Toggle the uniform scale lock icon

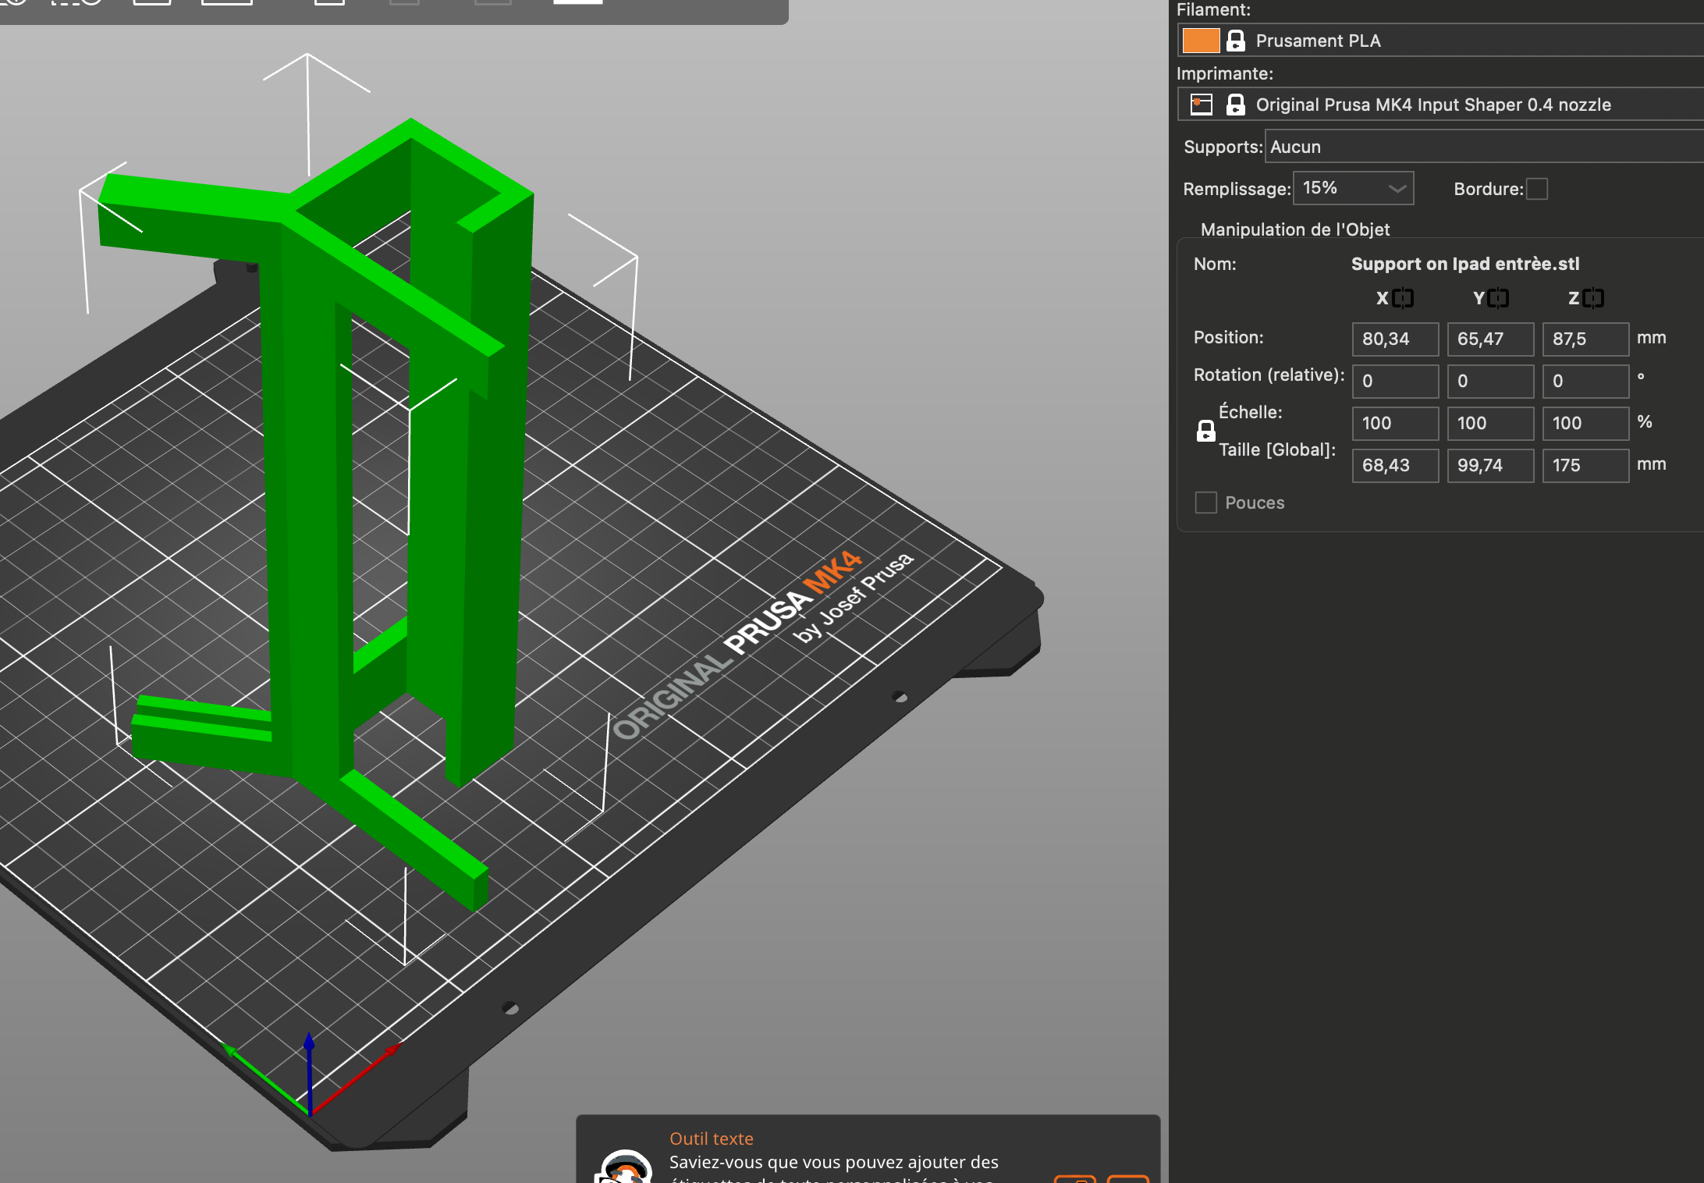coord(1205,431)
